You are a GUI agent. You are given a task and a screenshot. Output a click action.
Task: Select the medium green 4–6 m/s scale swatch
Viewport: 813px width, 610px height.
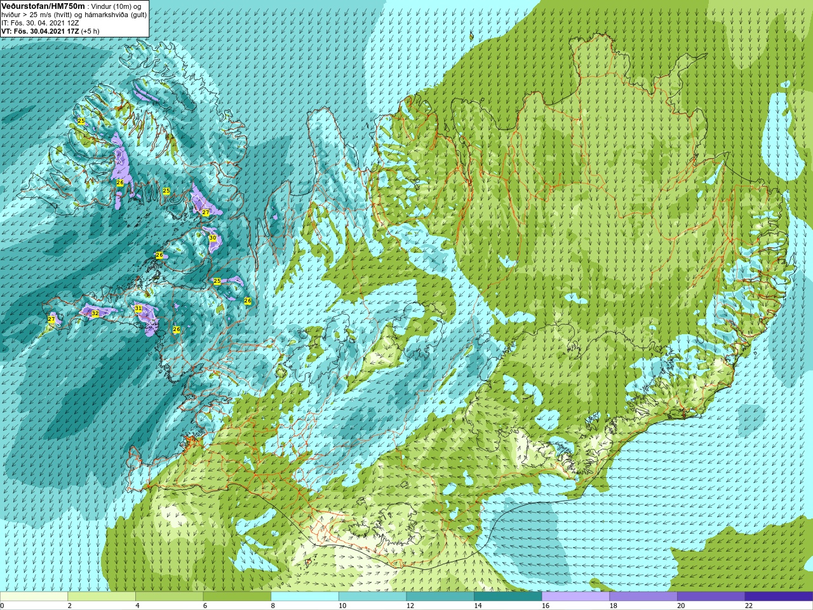(169, 597)
